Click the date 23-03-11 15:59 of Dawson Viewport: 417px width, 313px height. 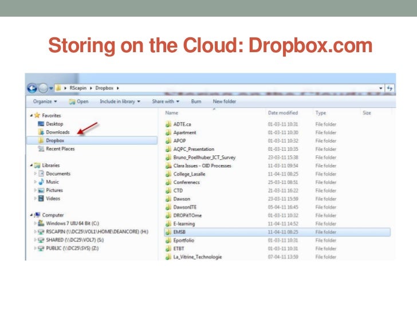(283, 199)
